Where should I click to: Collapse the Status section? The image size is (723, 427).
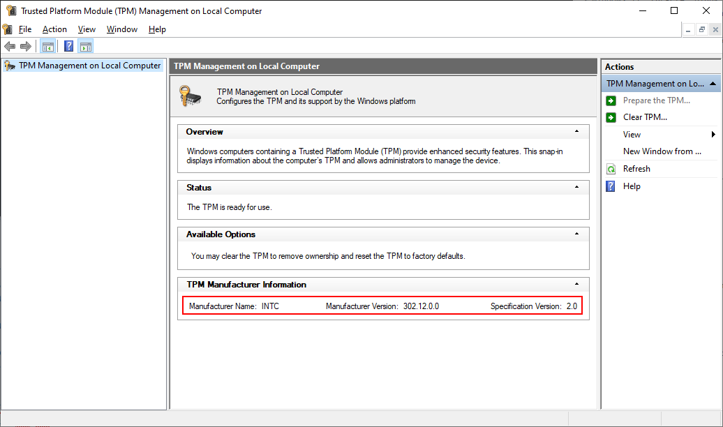tap(576, 188)
